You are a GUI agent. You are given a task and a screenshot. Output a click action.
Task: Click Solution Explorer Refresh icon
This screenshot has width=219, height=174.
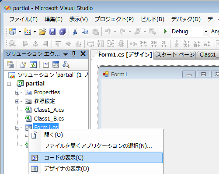33,64
